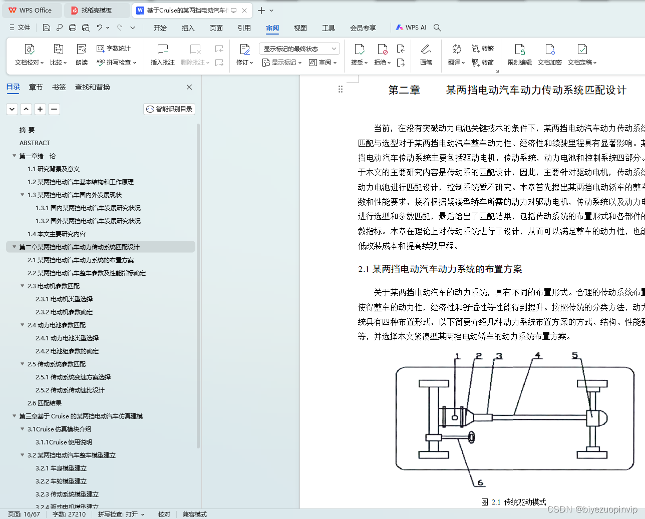Collapse the 2.5 传动系统参数匹配 node
Viewport: 645px width, 519px height.
click(x=22, y=364)
